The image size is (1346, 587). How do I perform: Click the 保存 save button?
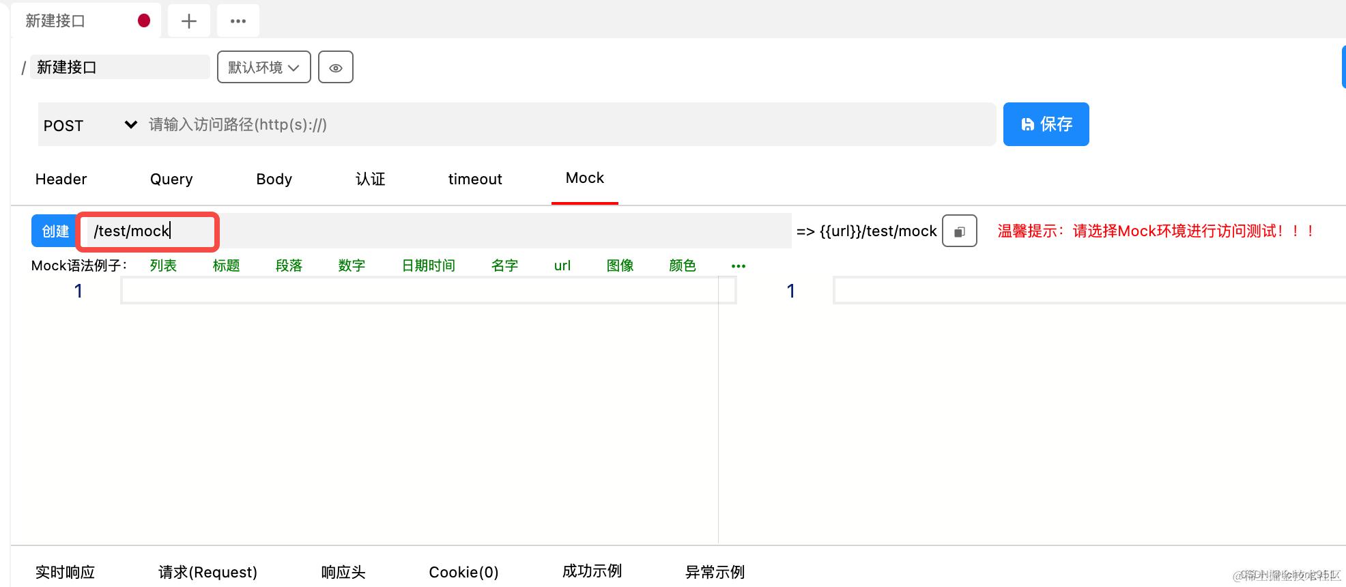click(x=1046, y=124)
